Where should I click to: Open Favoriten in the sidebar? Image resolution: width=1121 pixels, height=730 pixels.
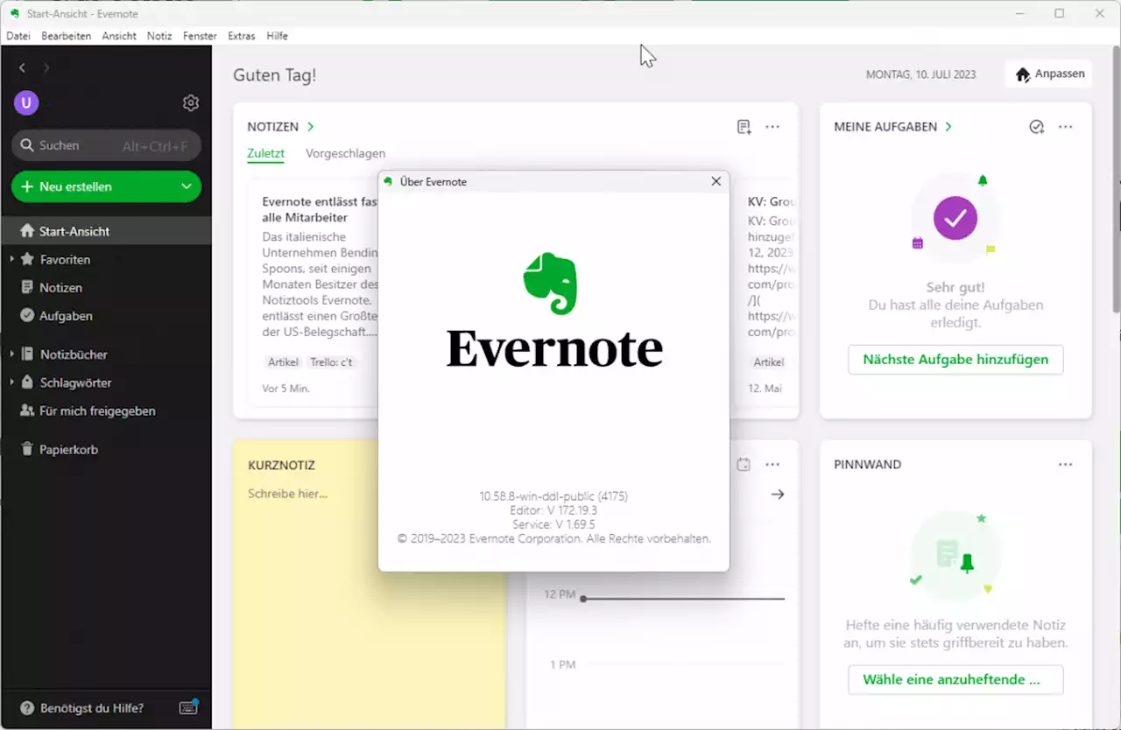coord(65,259)
